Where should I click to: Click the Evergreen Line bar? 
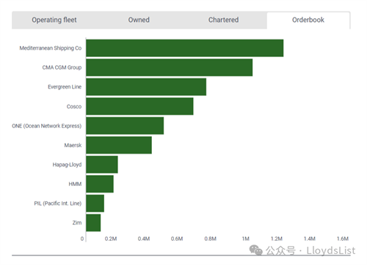(x=146, y=87)
